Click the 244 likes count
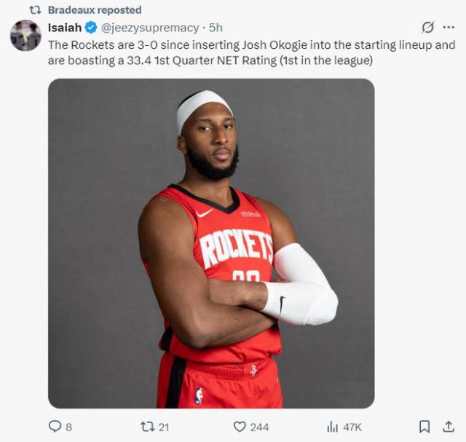Viewport: 466px width, 442px height. point(259,427)
